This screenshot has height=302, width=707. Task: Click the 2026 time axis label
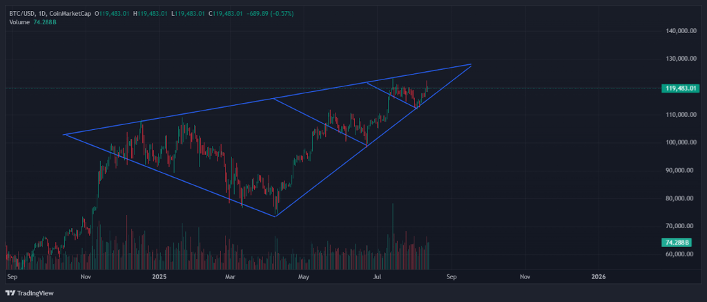point(599,276)
